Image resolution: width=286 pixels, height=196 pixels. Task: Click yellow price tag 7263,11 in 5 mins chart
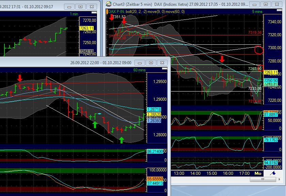click(271, 72)
